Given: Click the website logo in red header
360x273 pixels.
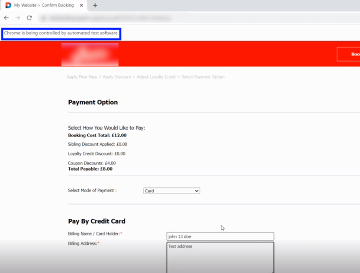Looking at the screenshot, I should (x=90, y=54).
